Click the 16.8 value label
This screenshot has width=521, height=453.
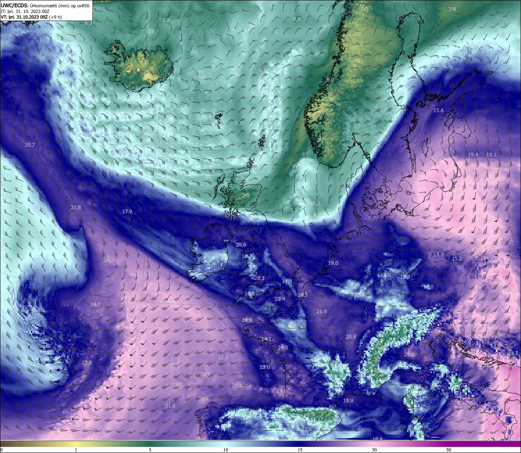[27, 308]
